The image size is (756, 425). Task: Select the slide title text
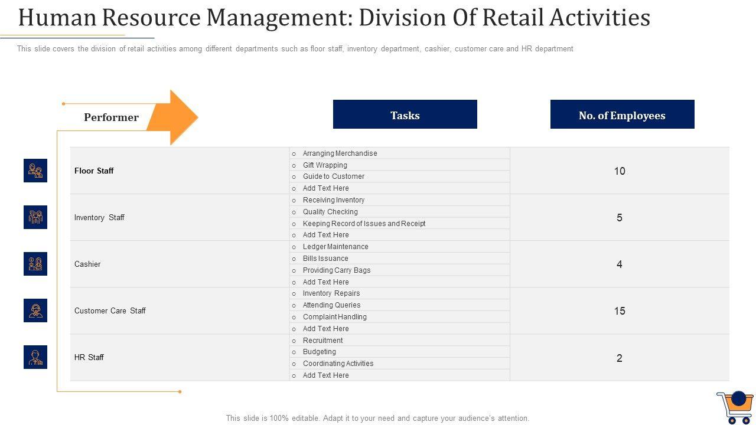334,18
